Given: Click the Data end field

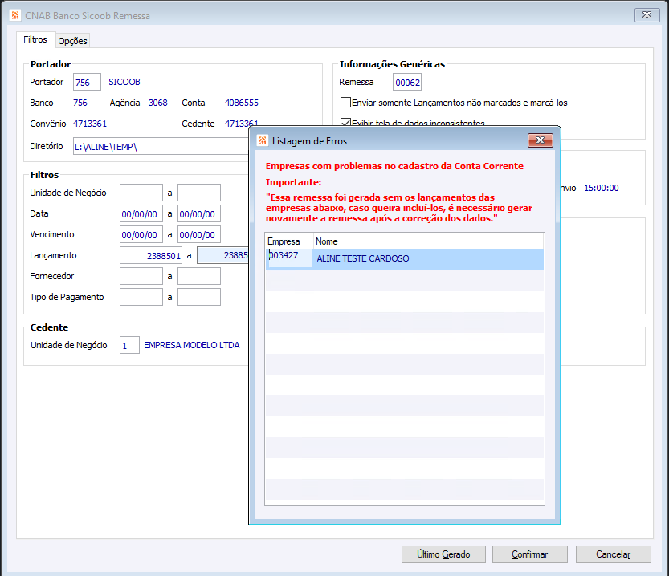Looking at the screenshot, I should coord(199,214).
